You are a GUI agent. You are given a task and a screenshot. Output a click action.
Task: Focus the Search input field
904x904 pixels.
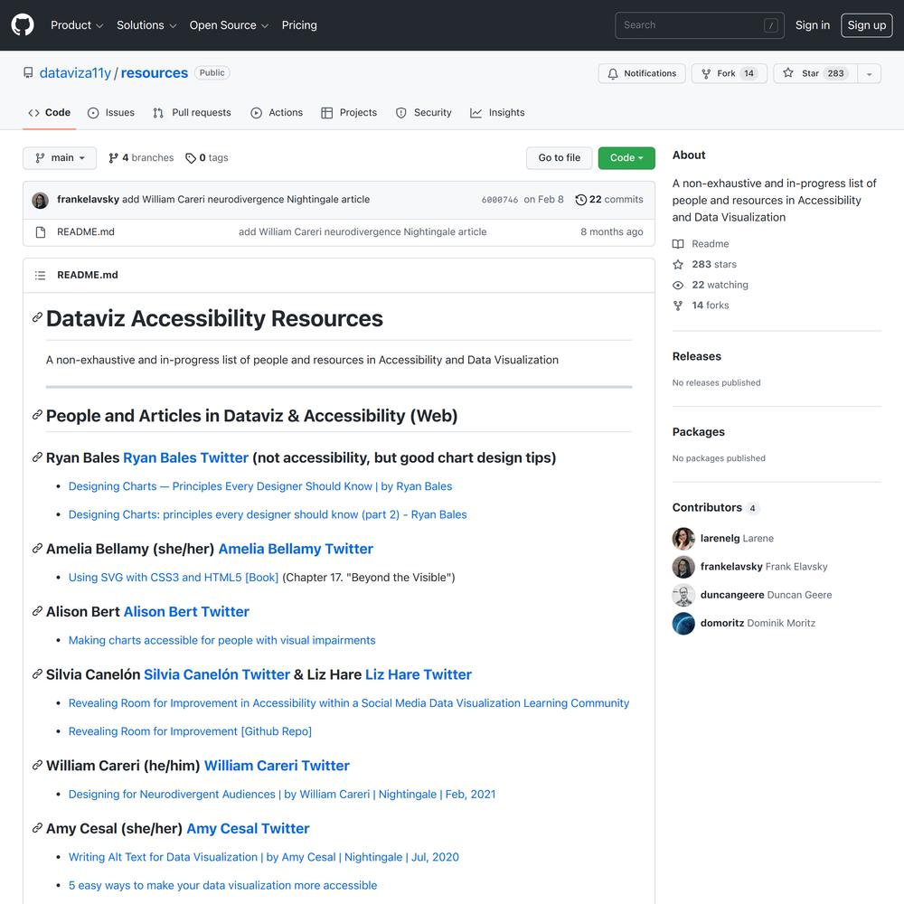click(x=699, y=24)
